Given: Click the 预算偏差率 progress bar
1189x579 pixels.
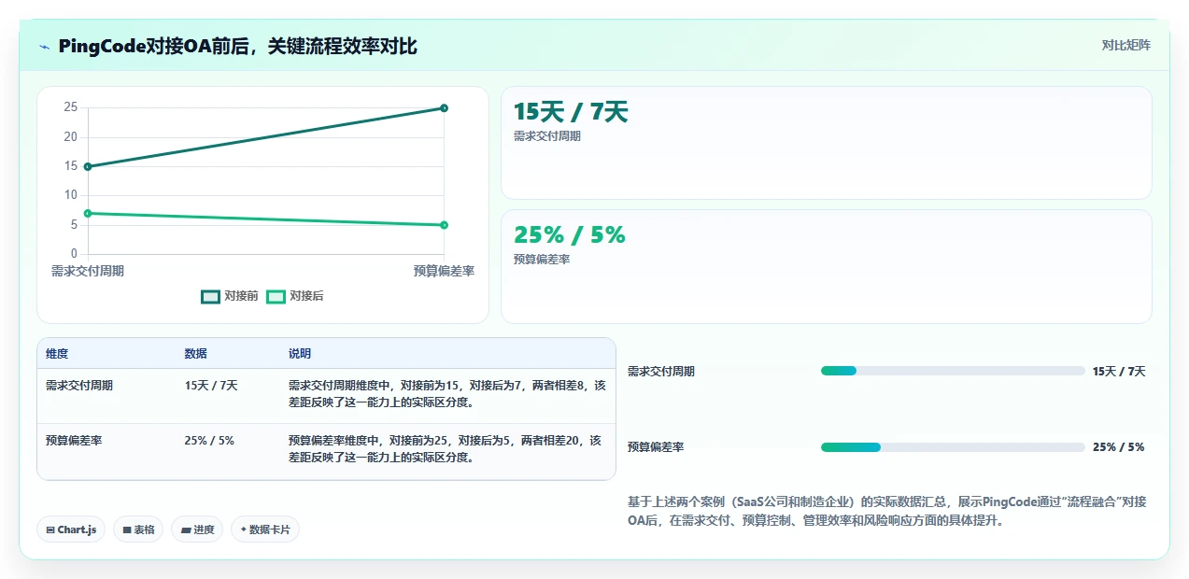Looking at the screenshot, I should point(953,447).
